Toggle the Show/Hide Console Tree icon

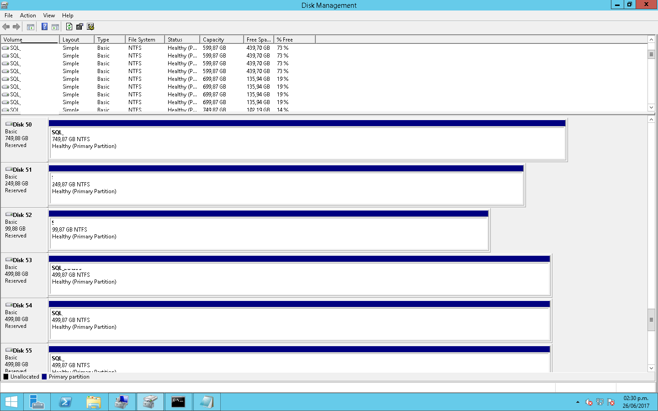[31, 27]
